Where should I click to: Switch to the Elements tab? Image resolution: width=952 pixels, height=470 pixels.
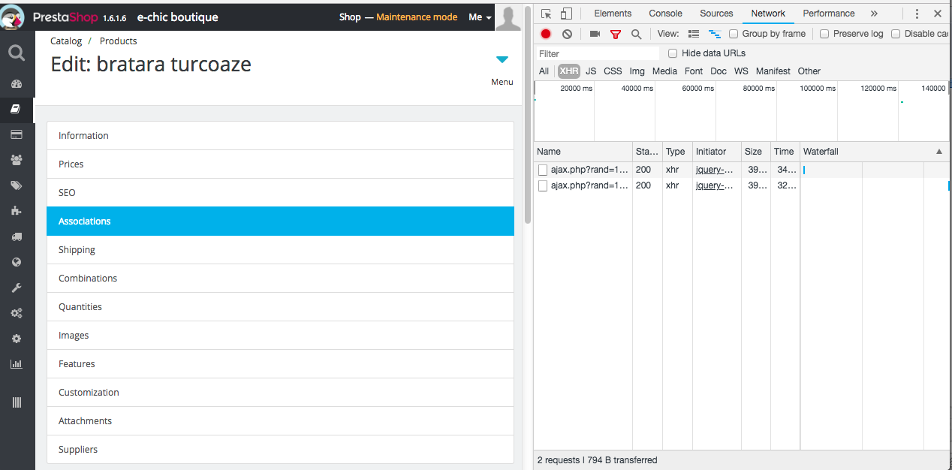point(613,14)
